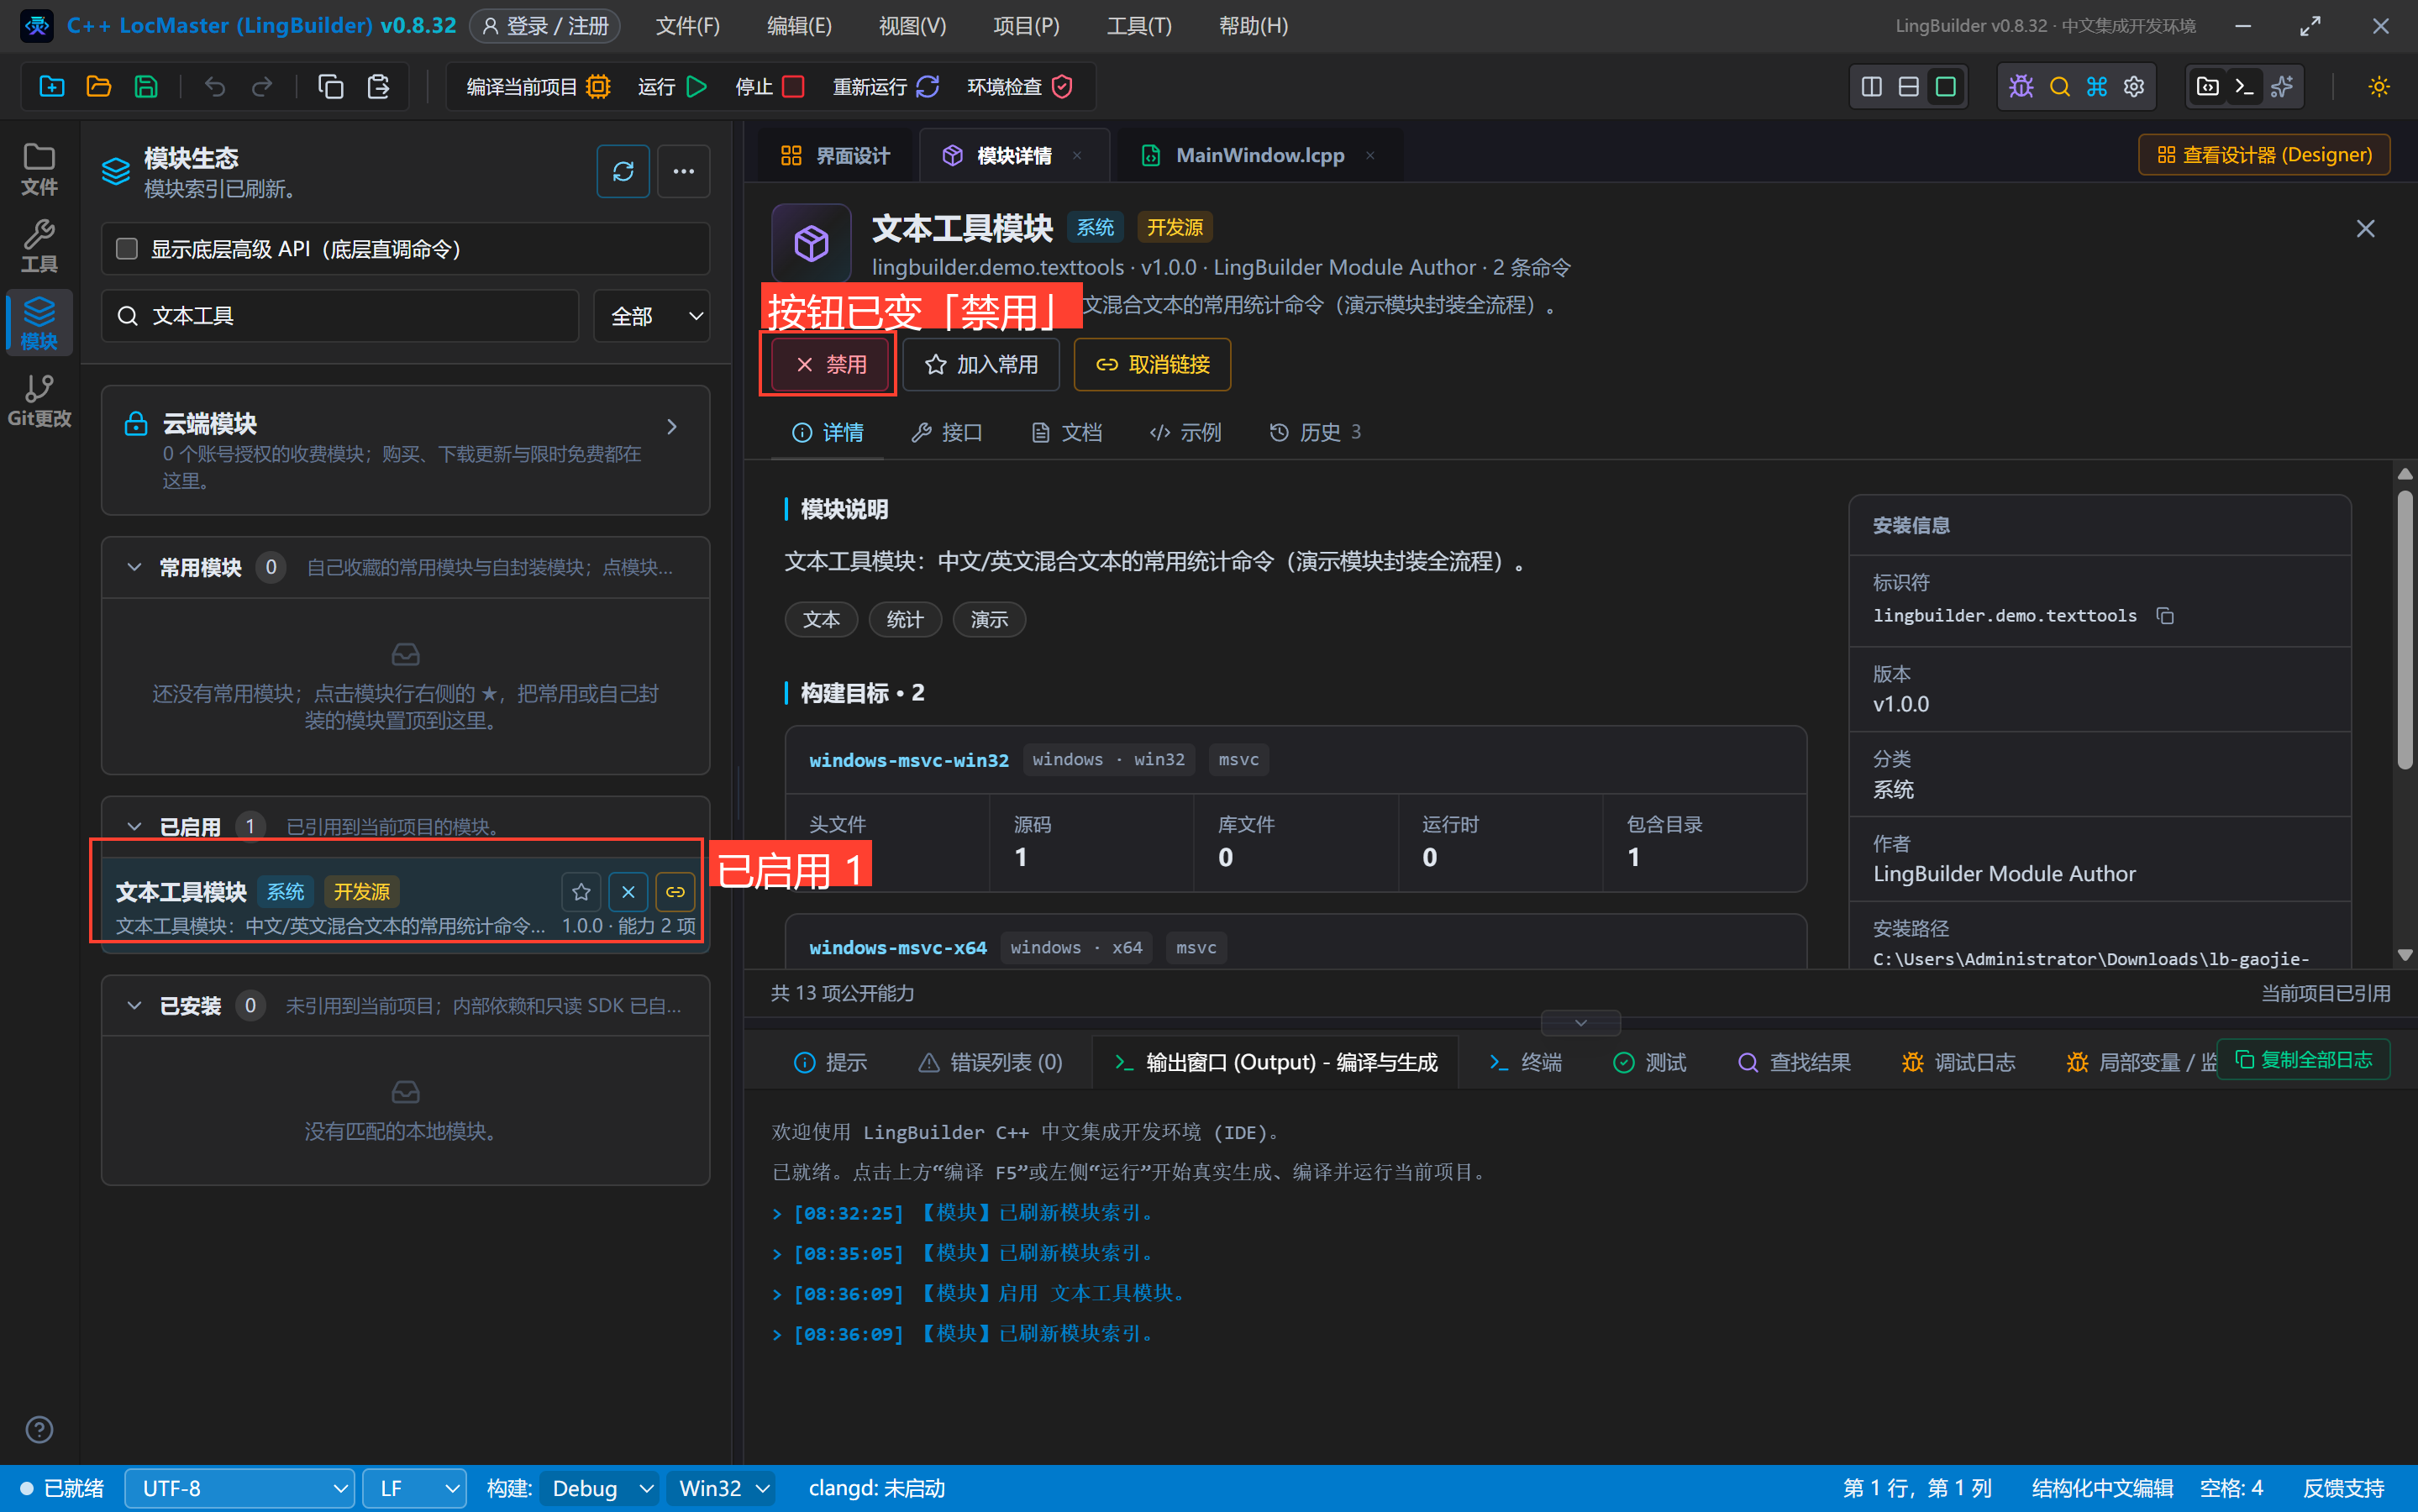2418x1512 pixels.
Task: Open the UTF-8 encoding dropdown
Action: click(240, 1488)
